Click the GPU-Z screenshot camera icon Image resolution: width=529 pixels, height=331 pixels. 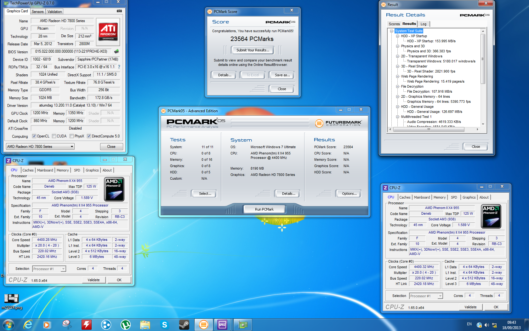119,11
